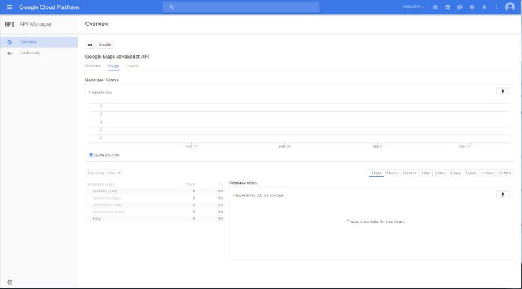The image size is (522, 289).
Task: Select the 1 hour time range
Action: point(376,173)
